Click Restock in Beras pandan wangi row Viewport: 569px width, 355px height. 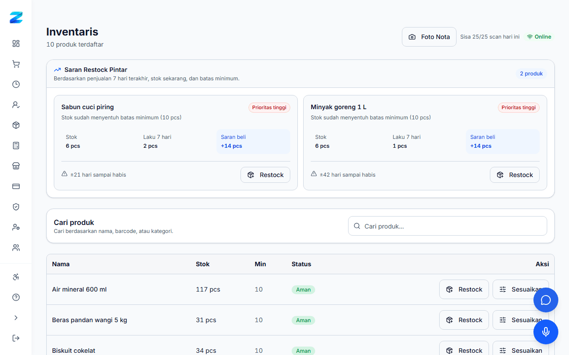tap(464, 320)
